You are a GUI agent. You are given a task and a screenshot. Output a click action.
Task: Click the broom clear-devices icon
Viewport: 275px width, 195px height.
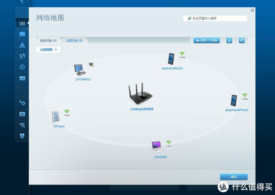[x=229, y=40]
